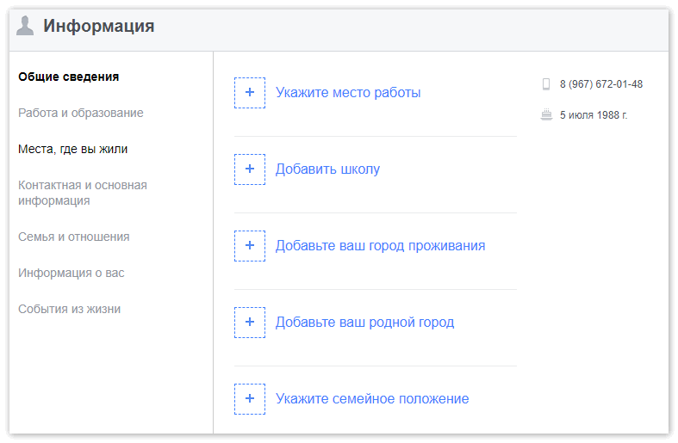This screenshot has height=443, width=678.
Task: Open the Общие сведения section
Action: [x=68, y=77]
